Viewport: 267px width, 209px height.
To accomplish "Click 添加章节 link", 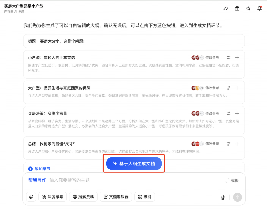I will (43, 169).
